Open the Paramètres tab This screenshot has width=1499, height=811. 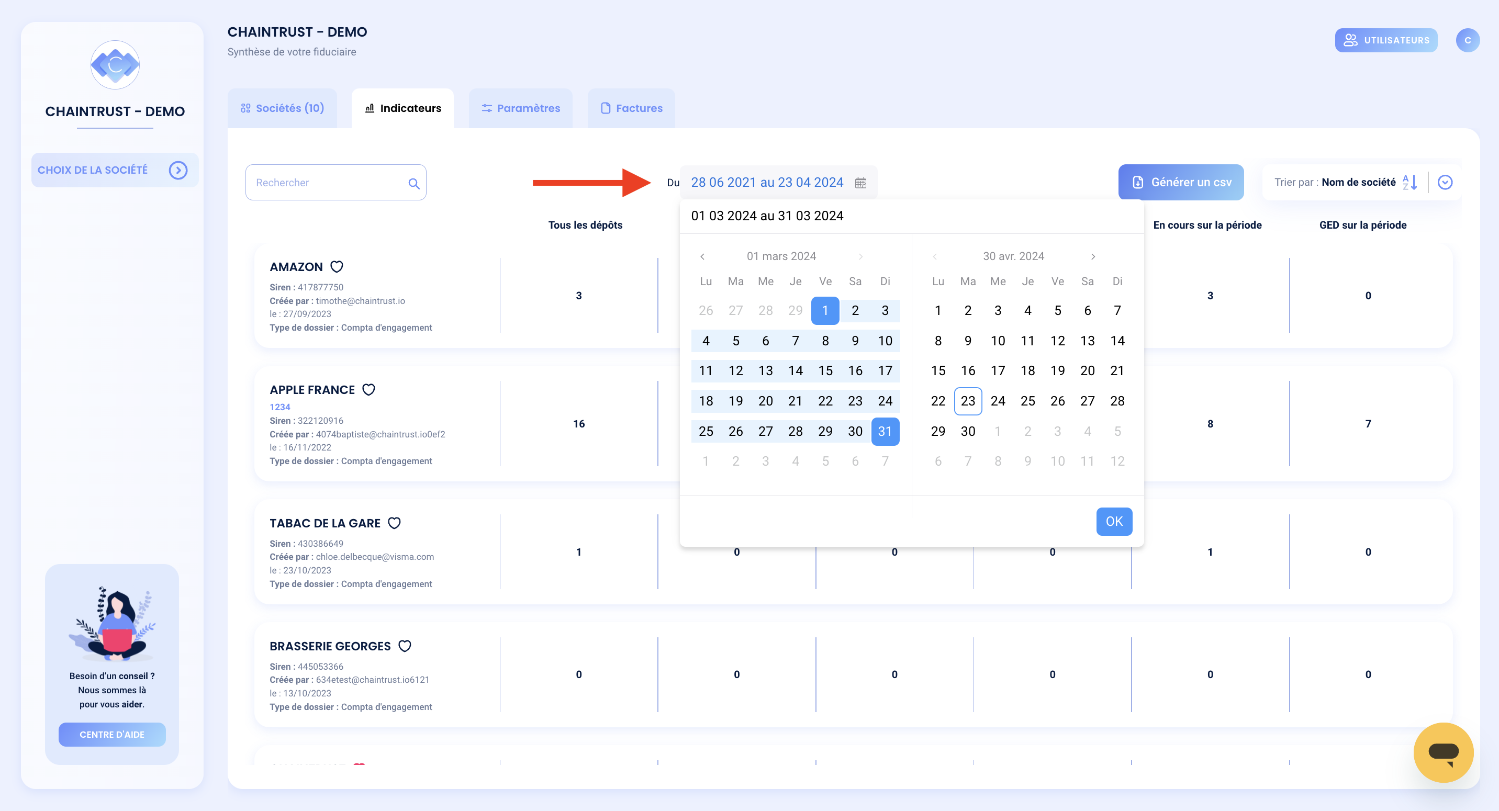pos(521,108)
